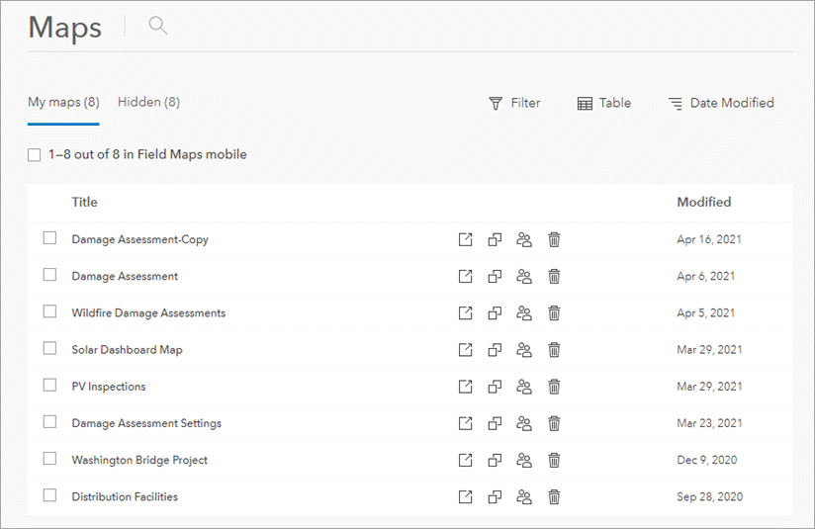
Task: Open Washington Bridge Project launch icon
Action: click(465, 460)
